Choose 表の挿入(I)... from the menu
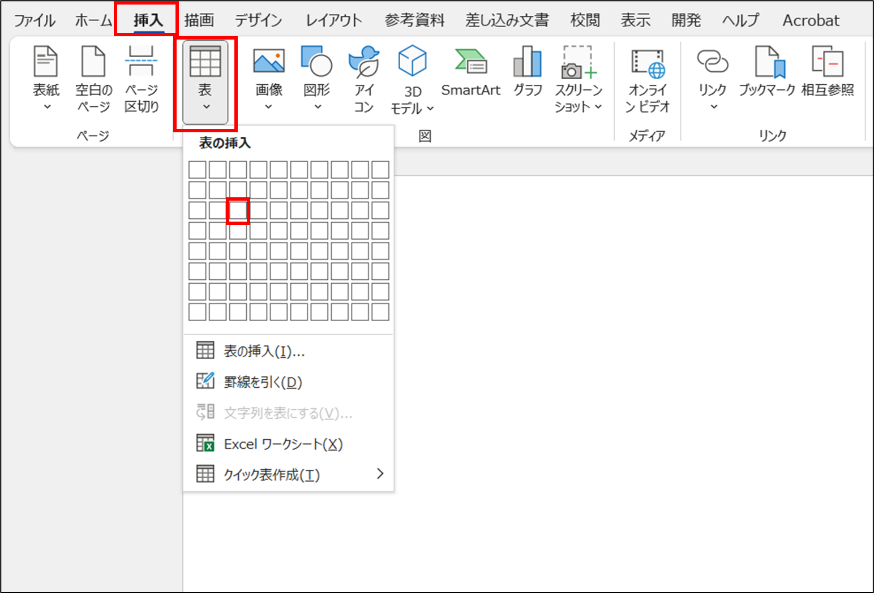The image size is (874, 593). pos(264,351)
